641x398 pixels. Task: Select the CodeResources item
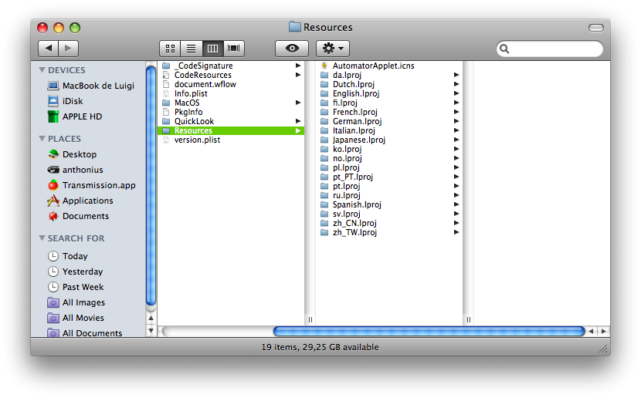pos(231,75)
